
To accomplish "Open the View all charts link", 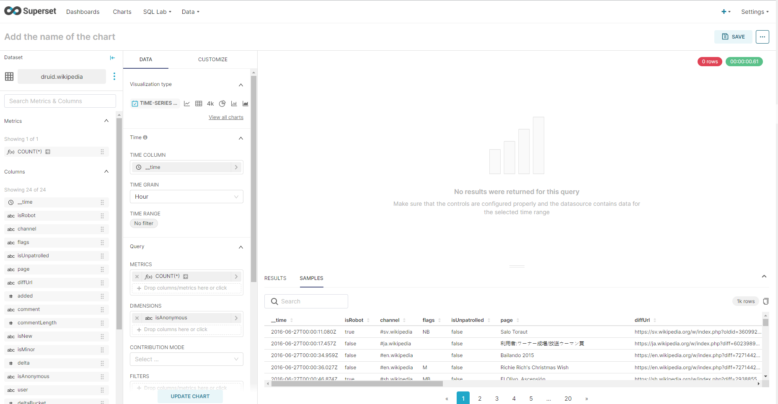I will (226, 117).
